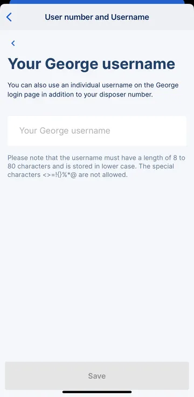Tap the blue card strip behind the sheet top
This screenshot has width=194, height=397.
tap(97, 2)
